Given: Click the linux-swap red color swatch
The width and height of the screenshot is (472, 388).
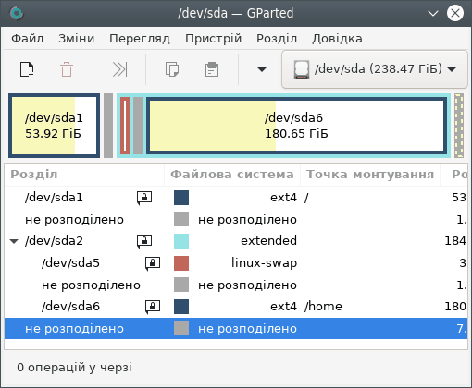Looking at the screenshot, I should point(181,263).
